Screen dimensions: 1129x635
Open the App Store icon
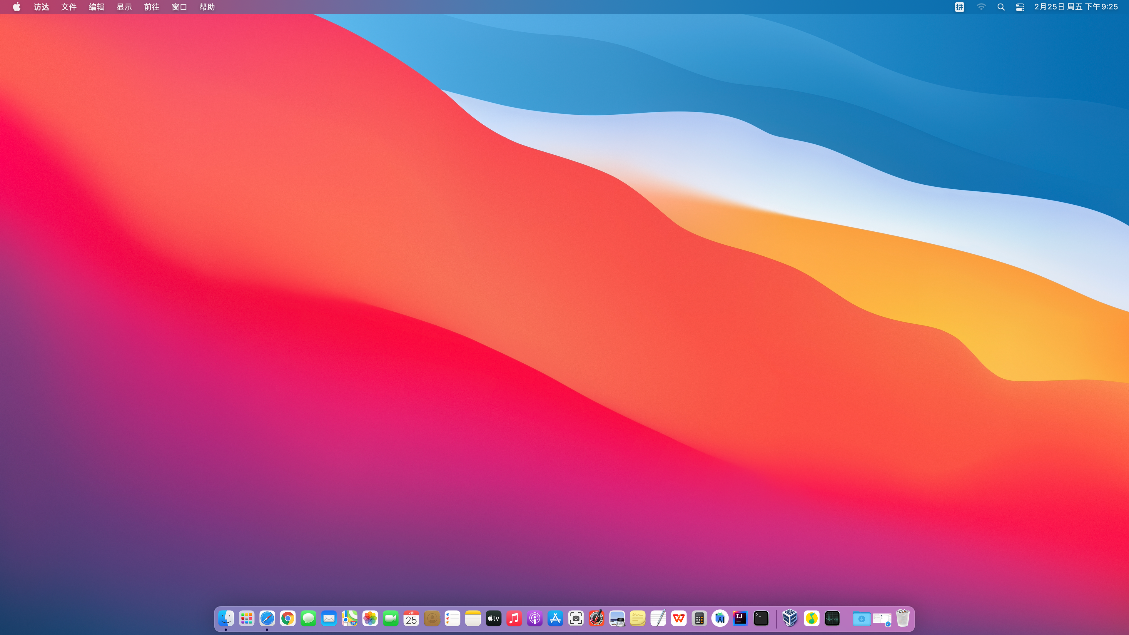click(555, 618)
